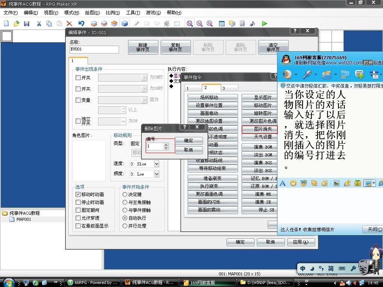Check the 停止时动画 option
Image resolution: width=383 pixels, height=287 pixels.
tap(78, 202)
